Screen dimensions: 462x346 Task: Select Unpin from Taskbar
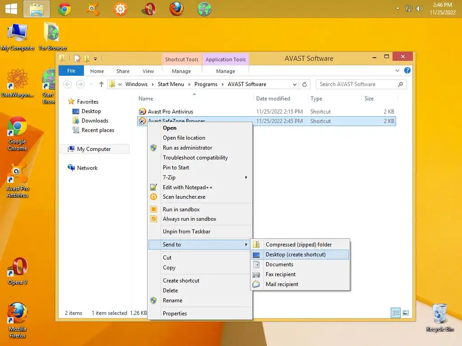(200, 232)
